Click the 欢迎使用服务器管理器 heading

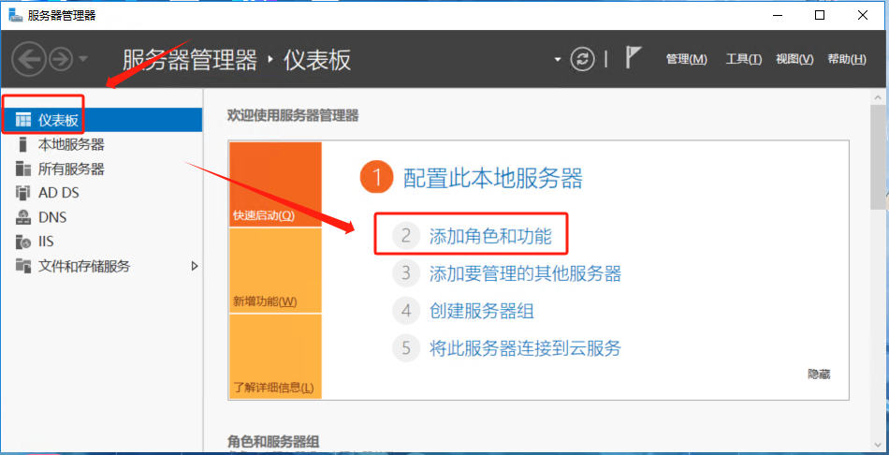click(x=293, y=116)
